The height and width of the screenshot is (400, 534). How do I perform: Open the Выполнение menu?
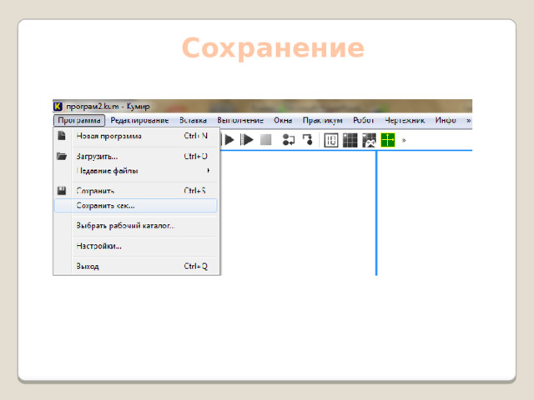[240, 120]
